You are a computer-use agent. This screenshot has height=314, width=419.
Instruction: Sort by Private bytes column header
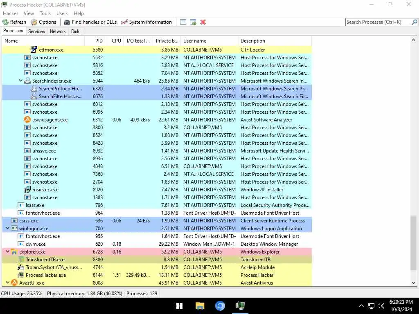click(167, 41)
